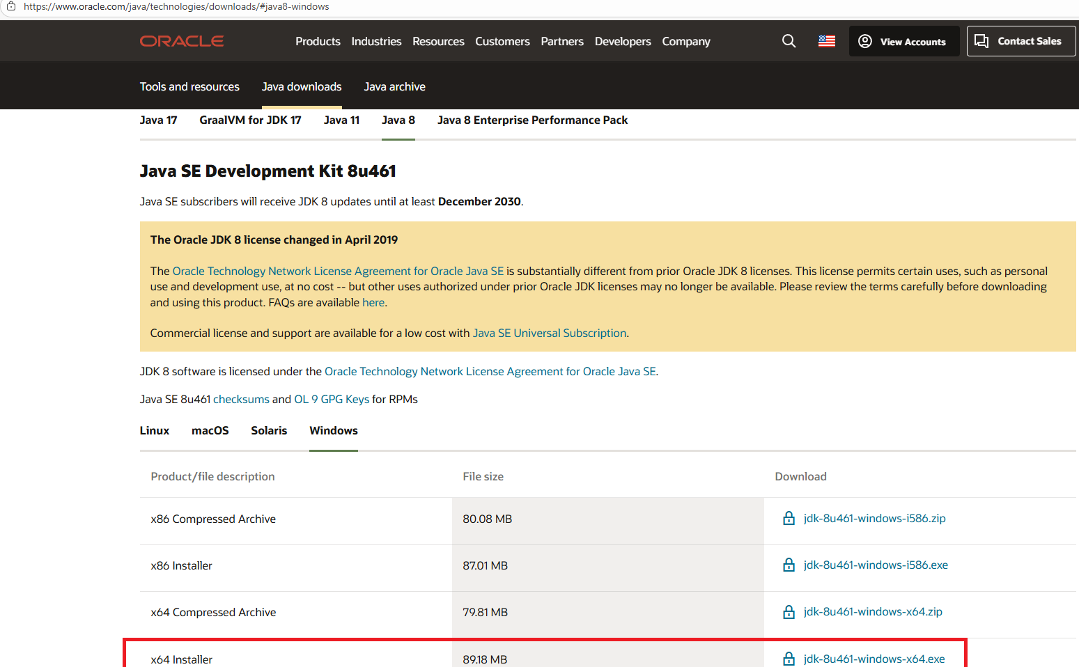Click the 87.01 MB file size
The height and width of the screenshot is (667, 1079).
pyautogui.click(x=486, y=565)
